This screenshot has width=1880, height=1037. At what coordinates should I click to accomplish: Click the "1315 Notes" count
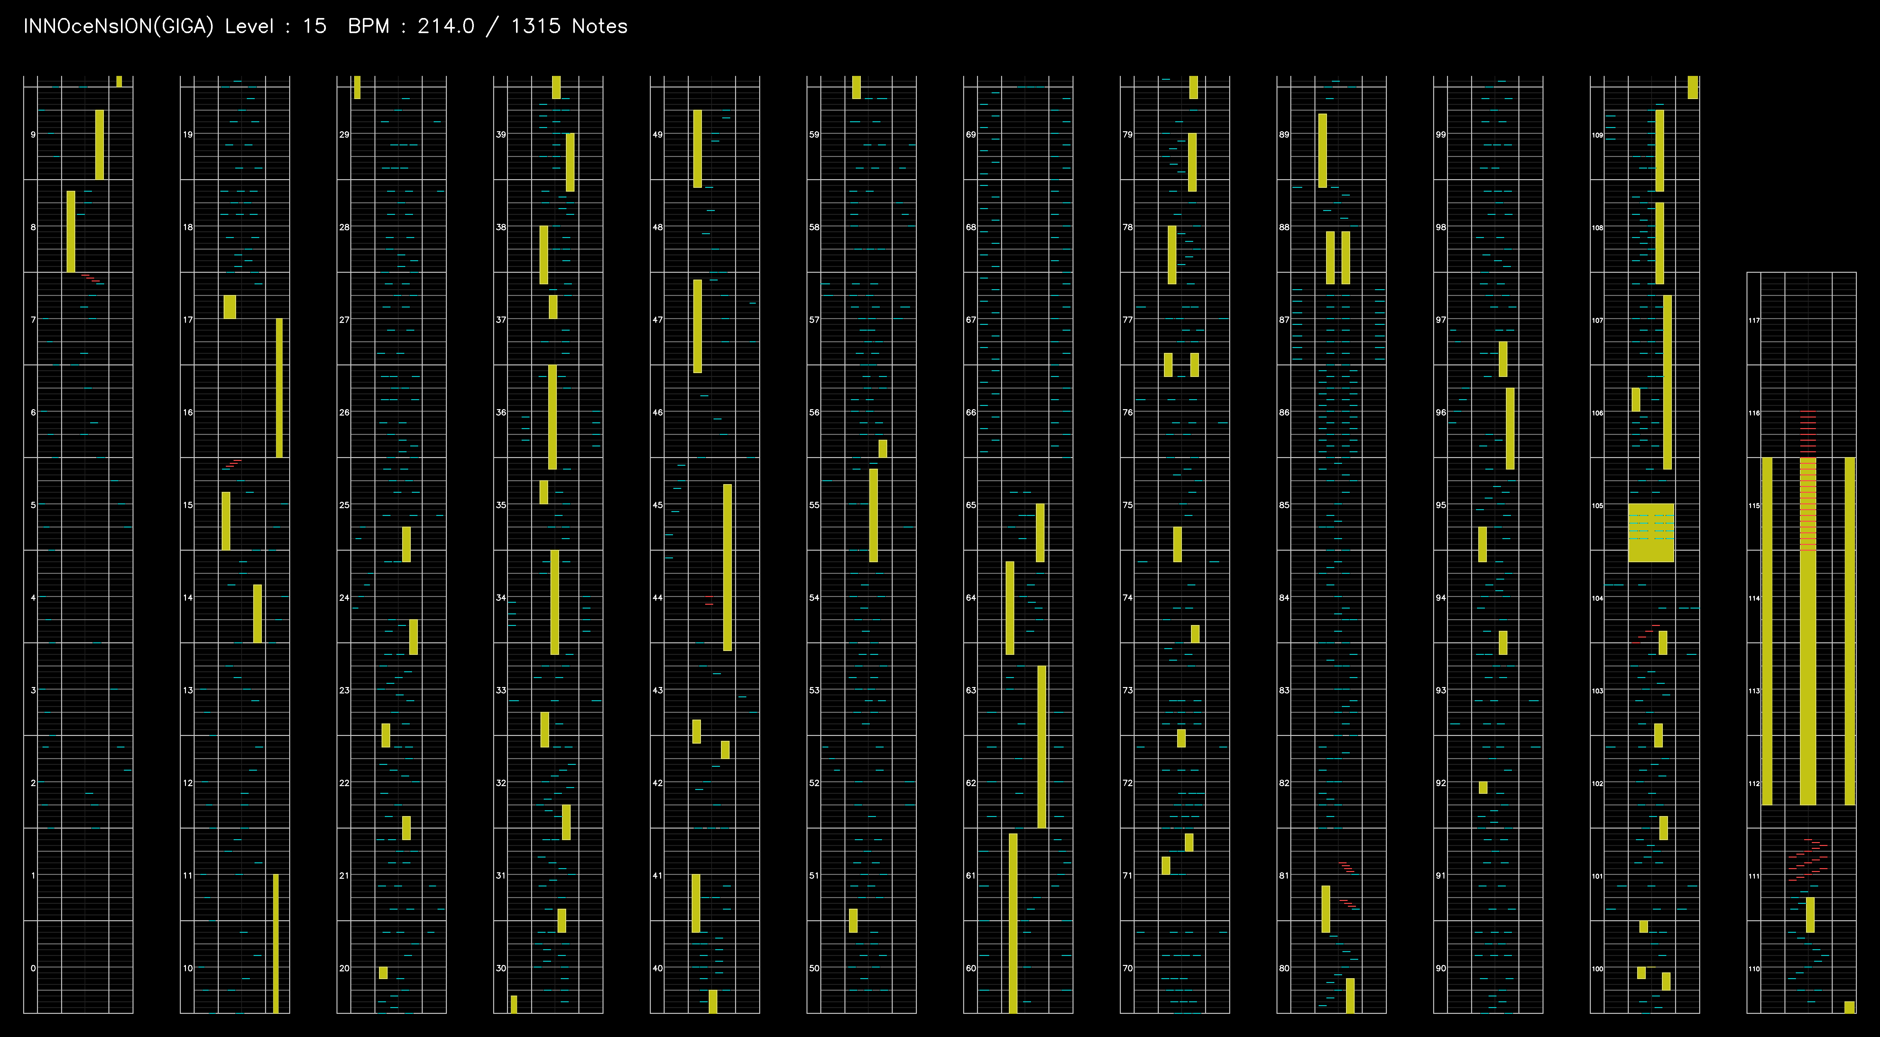pos(569,26)
